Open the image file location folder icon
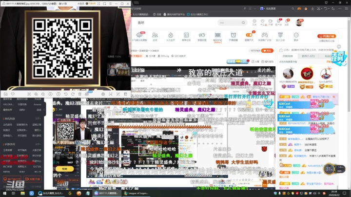Viewport: 351px width, 197px height. coord(5,94)
